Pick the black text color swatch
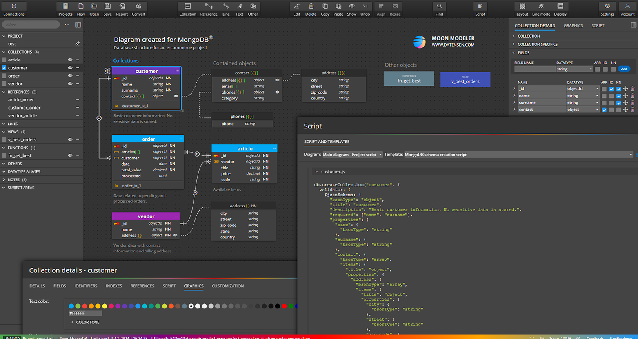Image resolution: width=638 pixels, height=339 pixels. coord(278,306)
